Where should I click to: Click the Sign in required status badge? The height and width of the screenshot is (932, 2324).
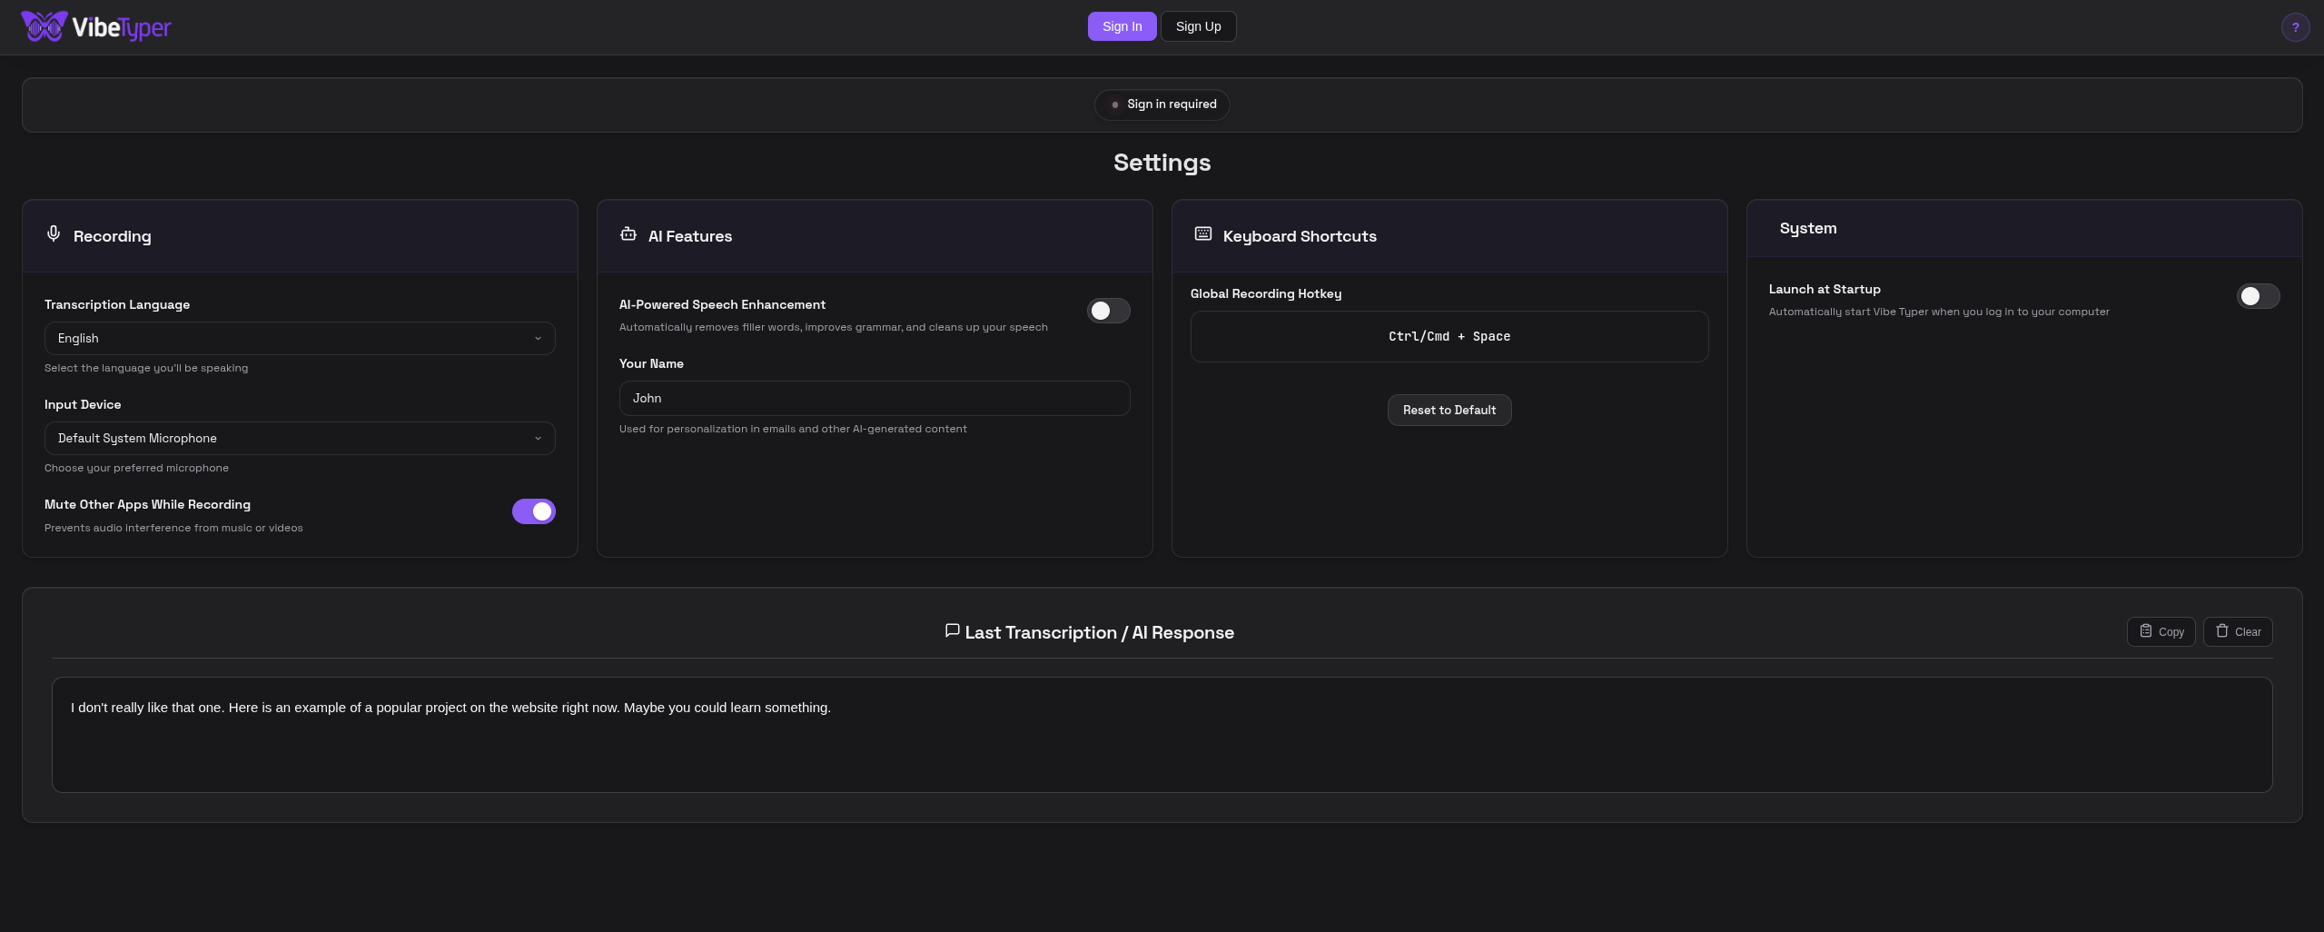1162,104
